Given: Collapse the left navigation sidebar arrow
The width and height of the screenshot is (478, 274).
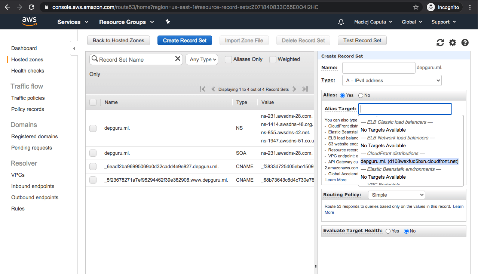Looking at the screenshot, I should (x=74, y=48).
